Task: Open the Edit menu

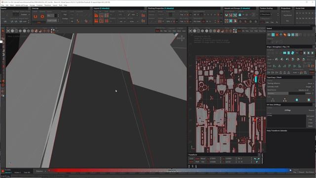Action: click(x=7, y=5)
